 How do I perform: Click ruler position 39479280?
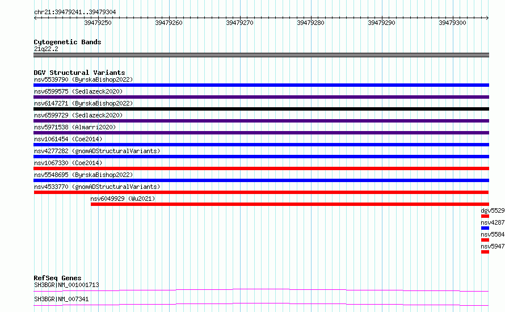point(310,23)
